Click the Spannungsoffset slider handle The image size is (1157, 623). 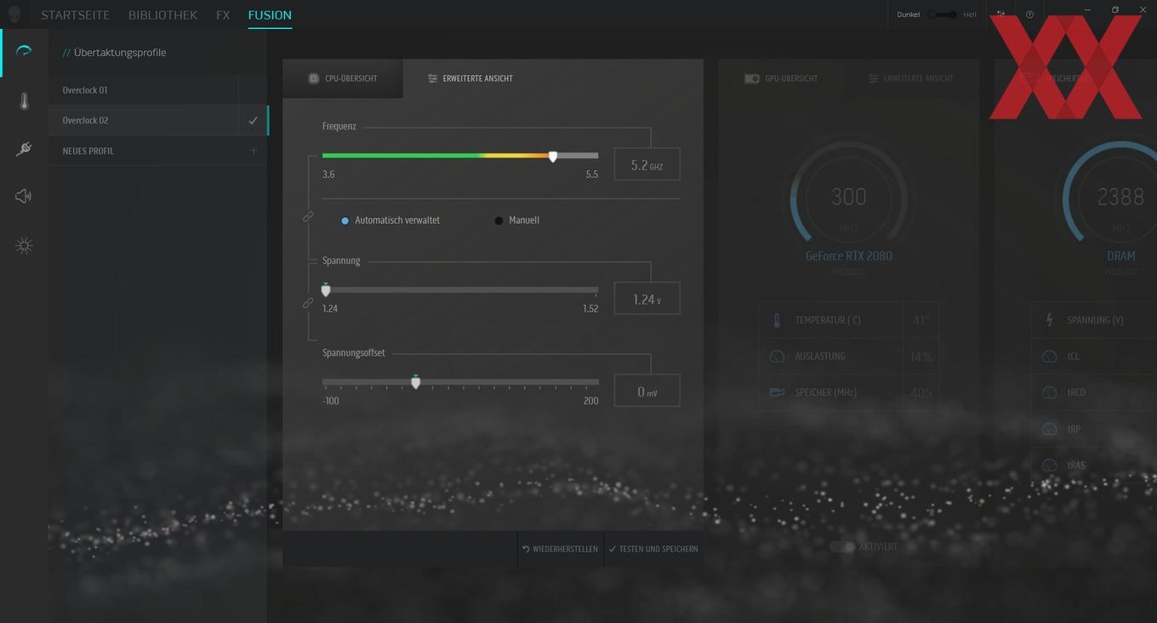point(416,382)
